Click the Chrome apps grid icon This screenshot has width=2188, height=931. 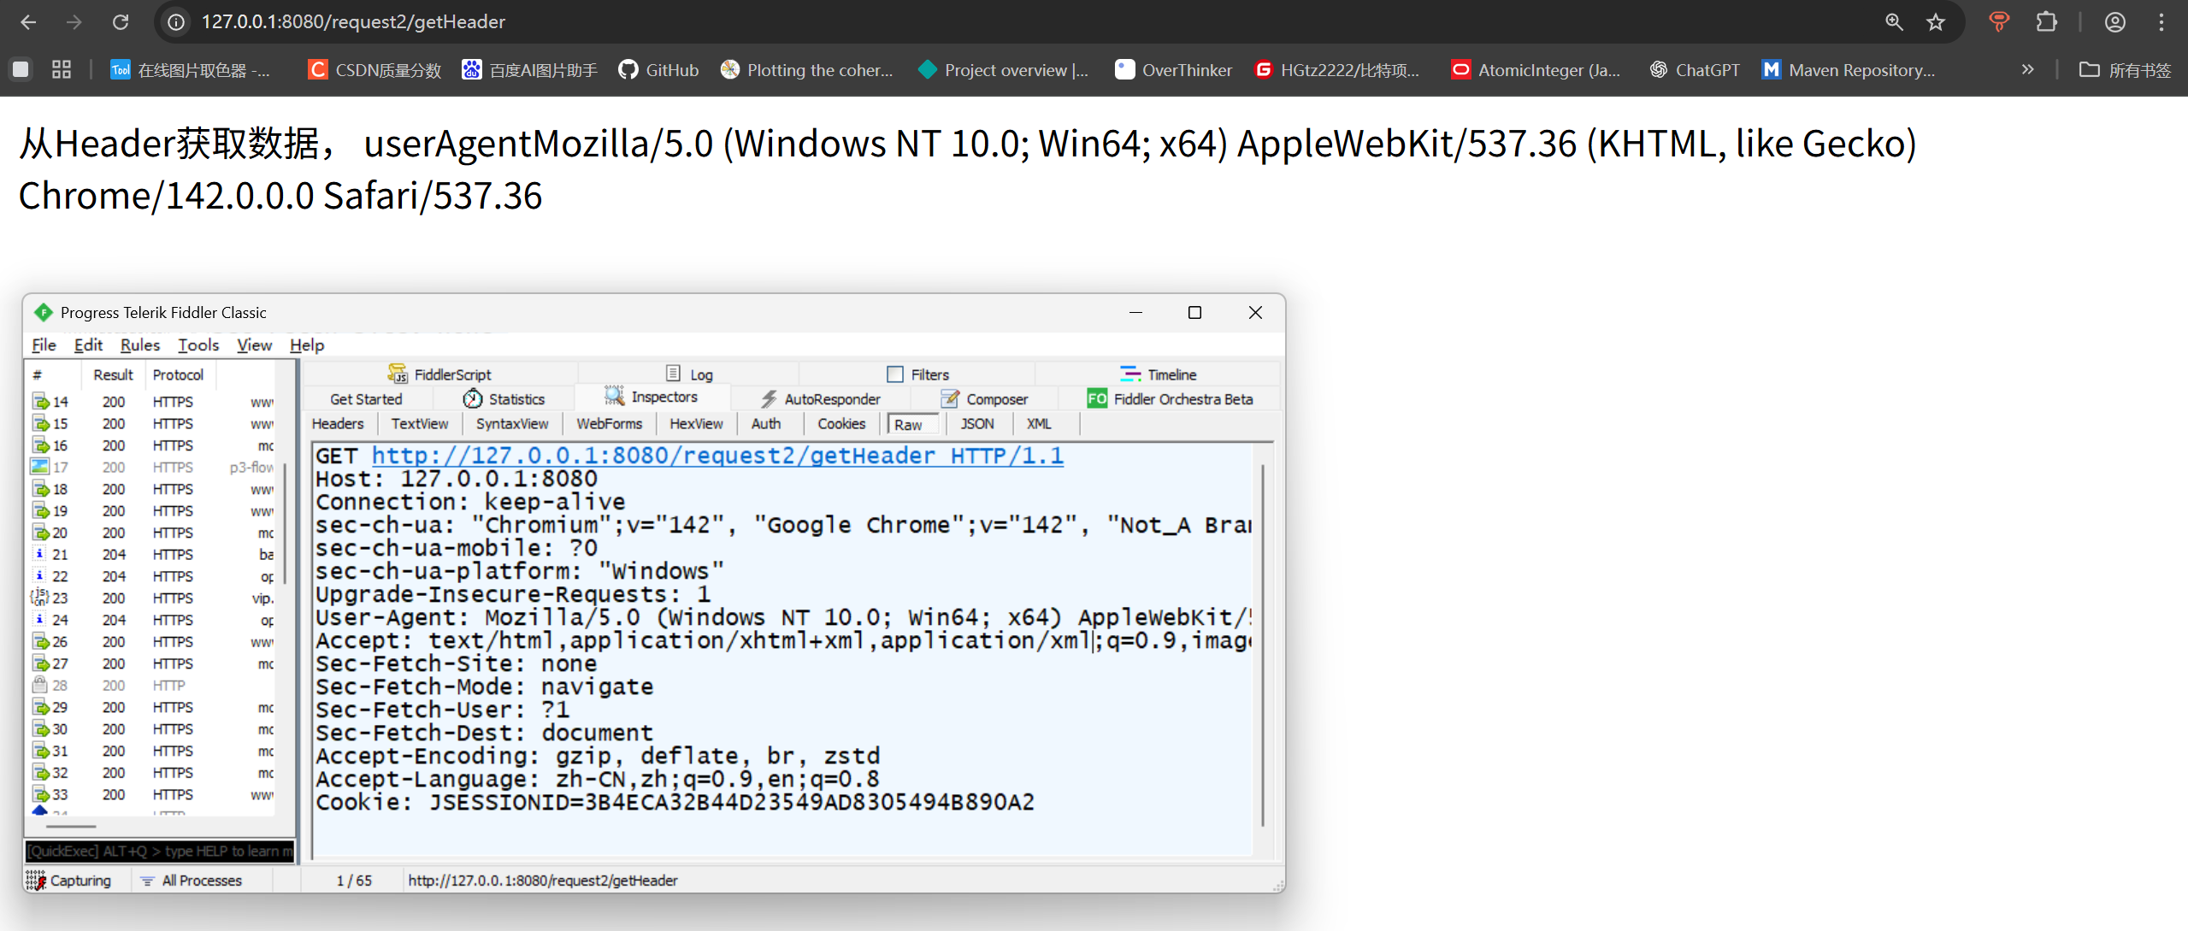click(62, 70)
